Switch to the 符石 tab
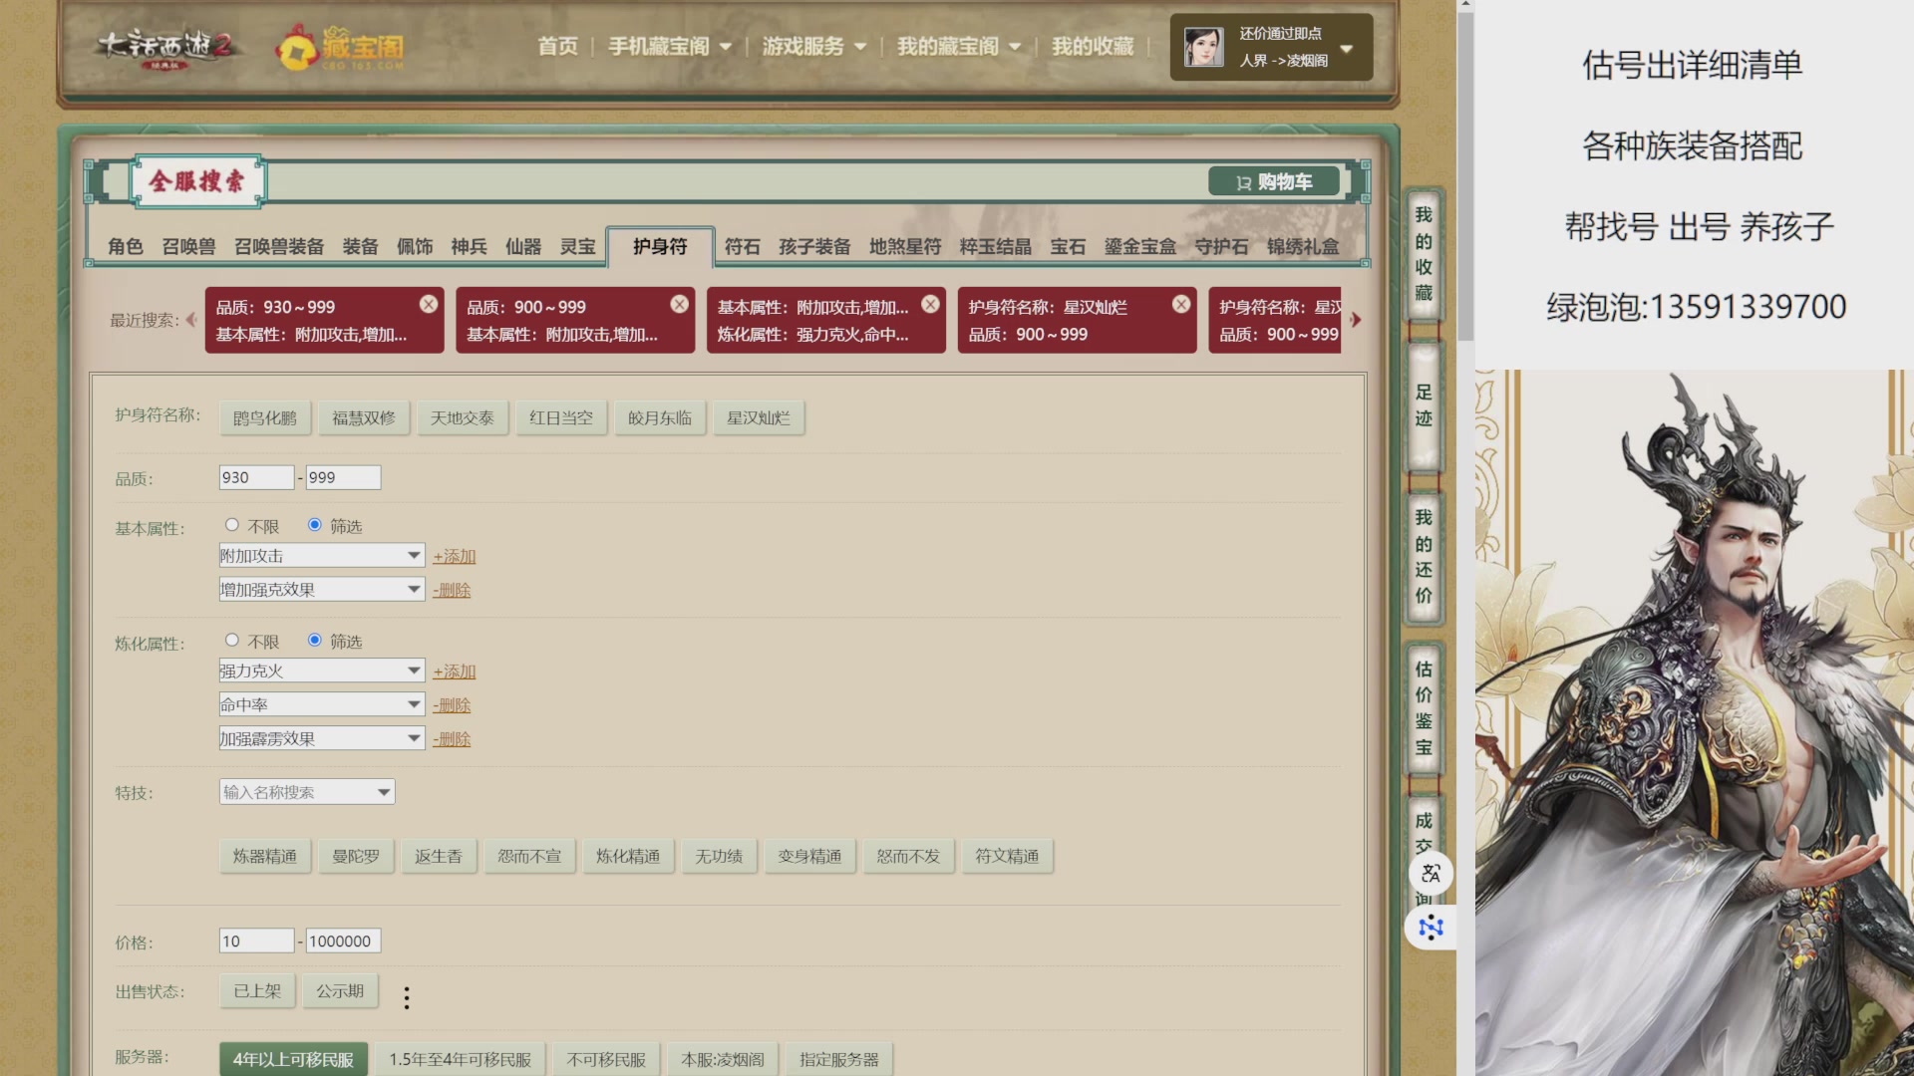Image resolution: width=1914 pixels, height=1076 pixels. tap(742, 246)
